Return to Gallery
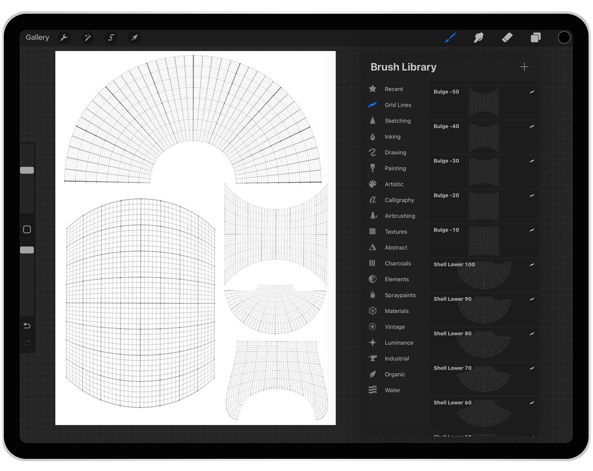 pyautogui.click(x=37, y=38)
